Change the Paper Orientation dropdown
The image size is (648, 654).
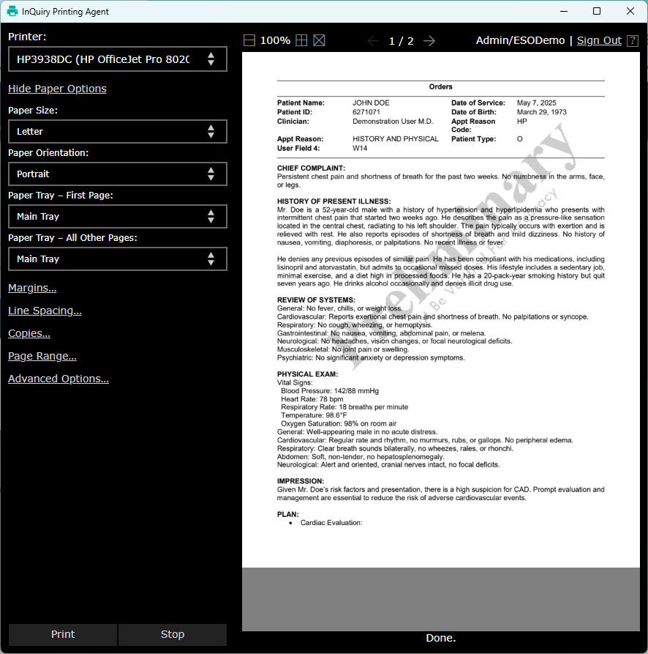(x=118, y=174)
